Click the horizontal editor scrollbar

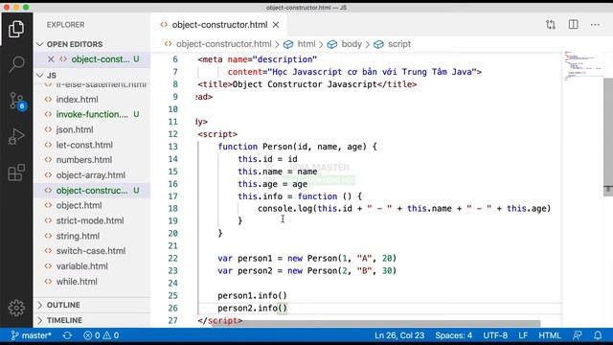click(376, 323)
